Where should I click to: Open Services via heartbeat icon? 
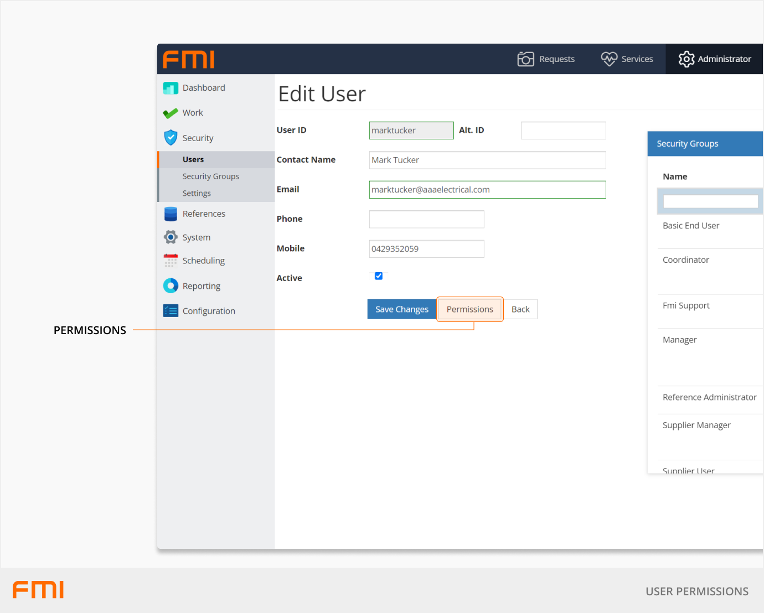click(609, 59)
